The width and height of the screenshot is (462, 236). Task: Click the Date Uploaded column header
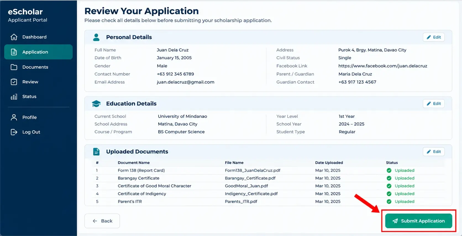tap(329, 163)
